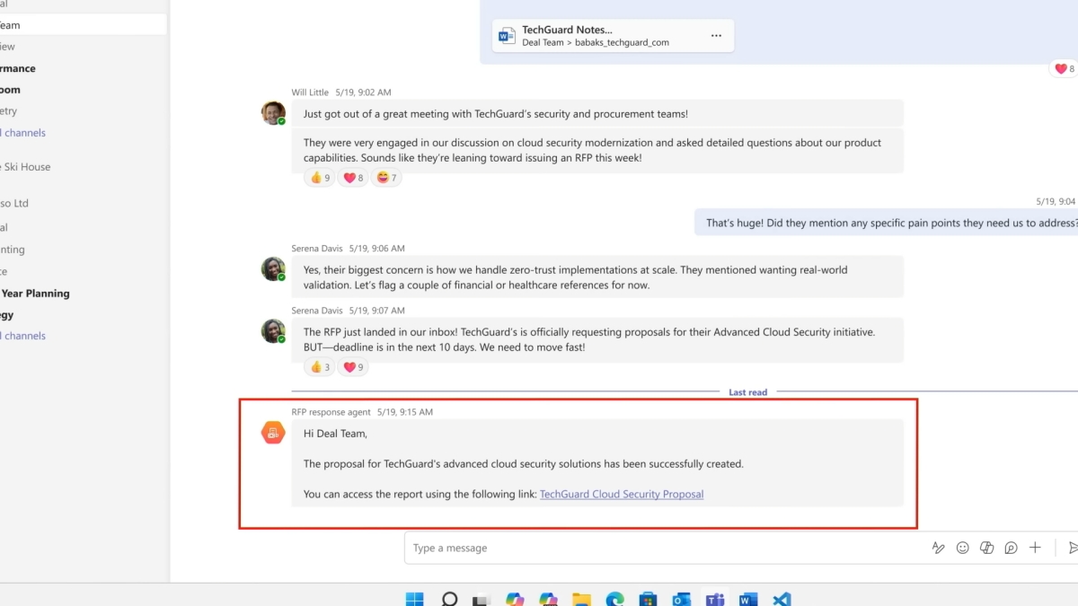Click the 'Hi Deal Team,' agent message text
Screen dimensions: 1078x606
[335, 434]
